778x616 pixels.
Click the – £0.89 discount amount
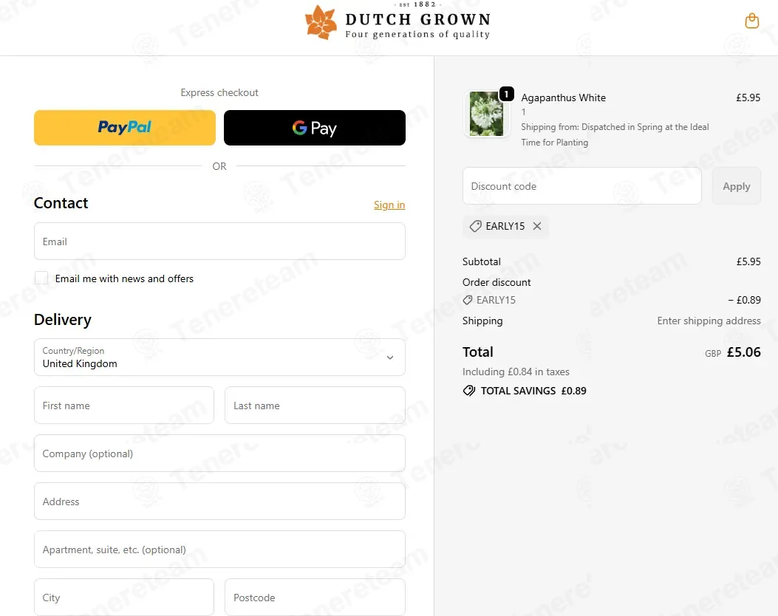(x=744, y=300)
